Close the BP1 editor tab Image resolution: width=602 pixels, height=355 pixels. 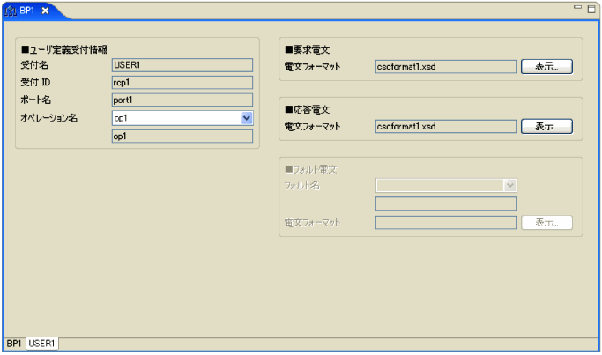[x=45, y=10]
